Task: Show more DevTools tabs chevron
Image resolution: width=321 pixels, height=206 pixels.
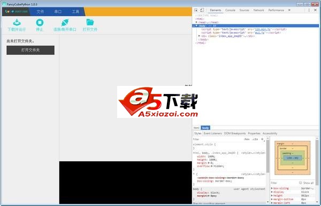Action: (x=289, y=10)
